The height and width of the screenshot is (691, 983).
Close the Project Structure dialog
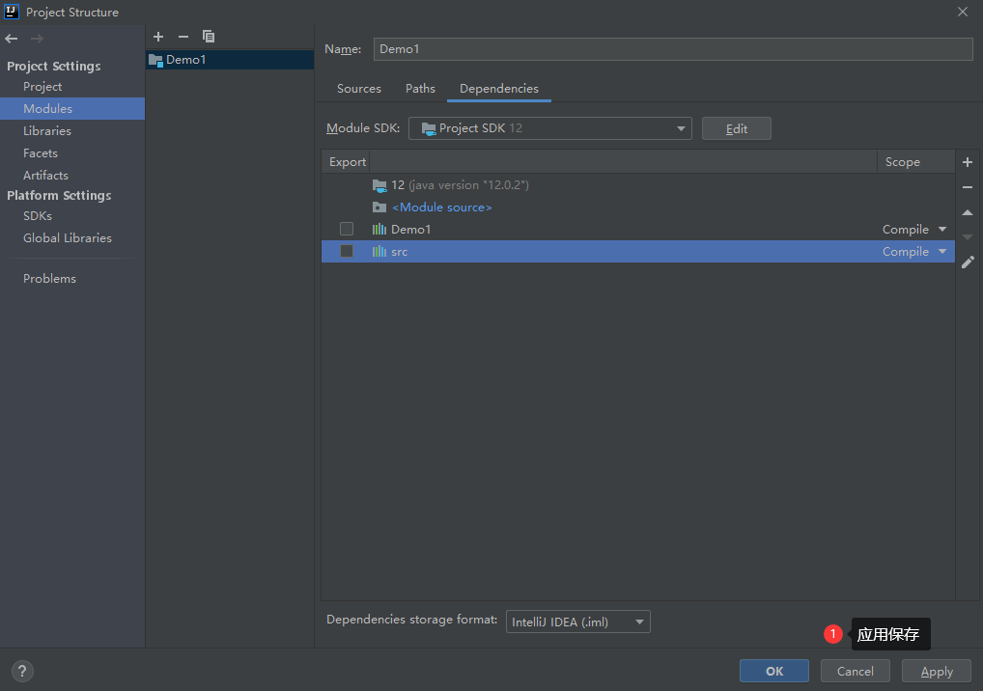coord(963,12)
